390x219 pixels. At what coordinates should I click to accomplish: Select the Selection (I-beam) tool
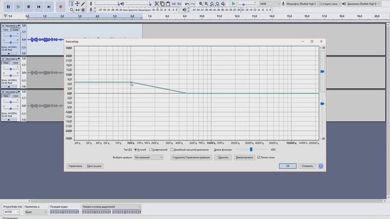point(72,4)
